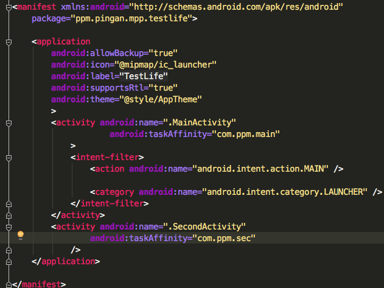
Task: Click fold marker at closing application tag
Action: click(x=9, y=262)
